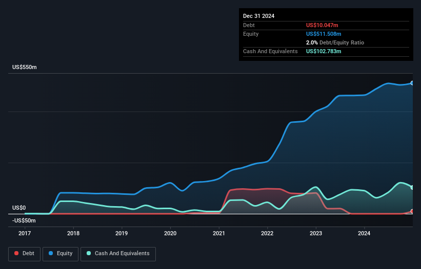Click the US$511.508m equity value
Viewport: 421px width, 269px height.
point(324,34)
